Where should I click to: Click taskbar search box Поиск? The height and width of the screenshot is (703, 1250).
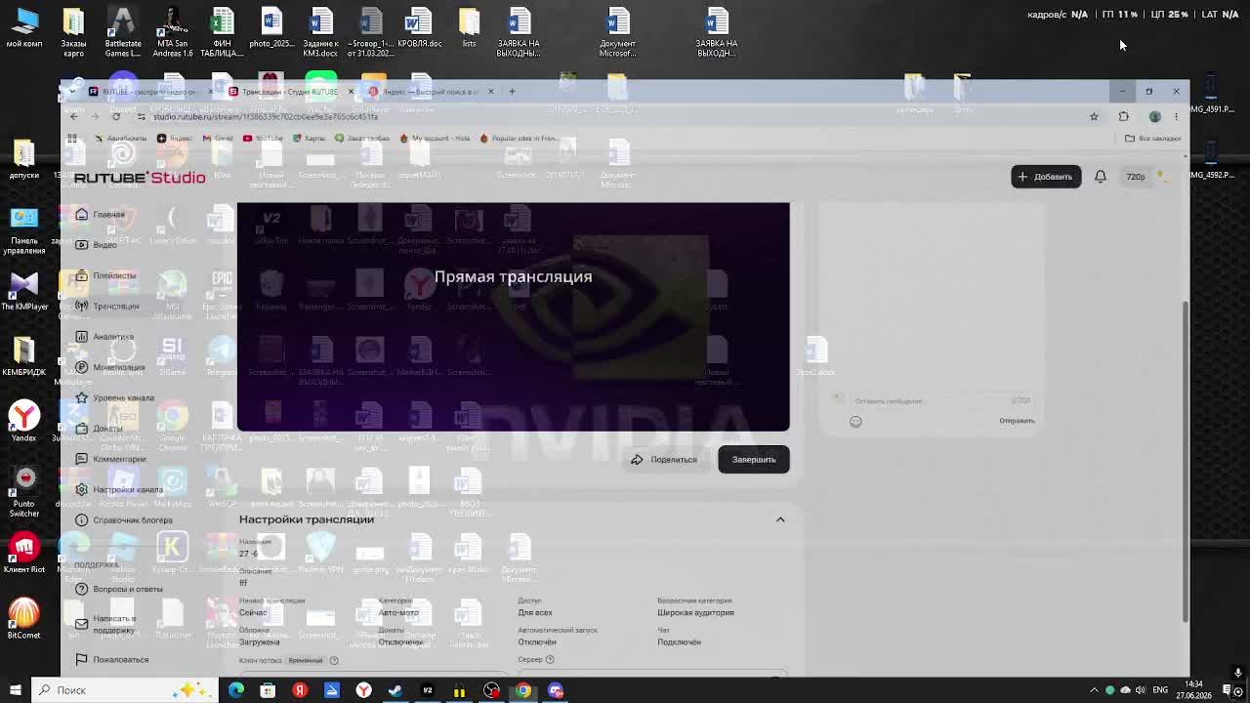[124, 690]
